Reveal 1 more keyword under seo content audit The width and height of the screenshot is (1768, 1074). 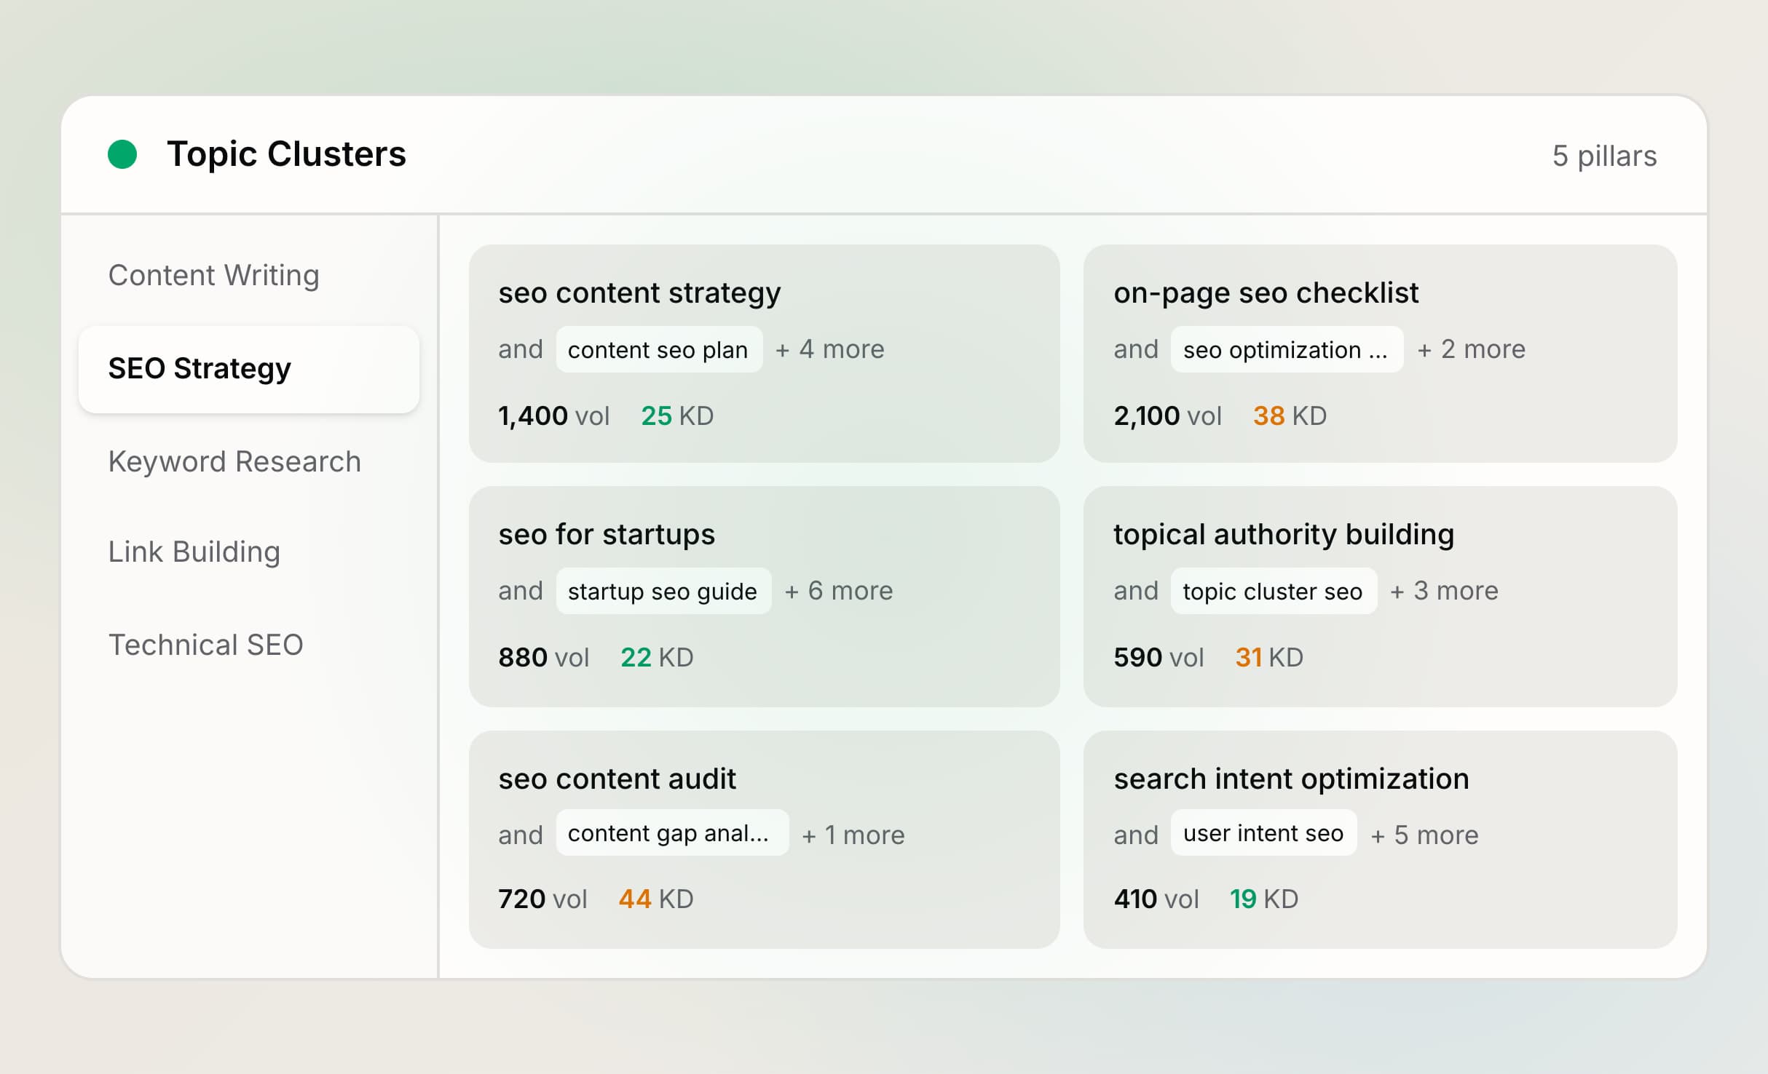[853, 835]
